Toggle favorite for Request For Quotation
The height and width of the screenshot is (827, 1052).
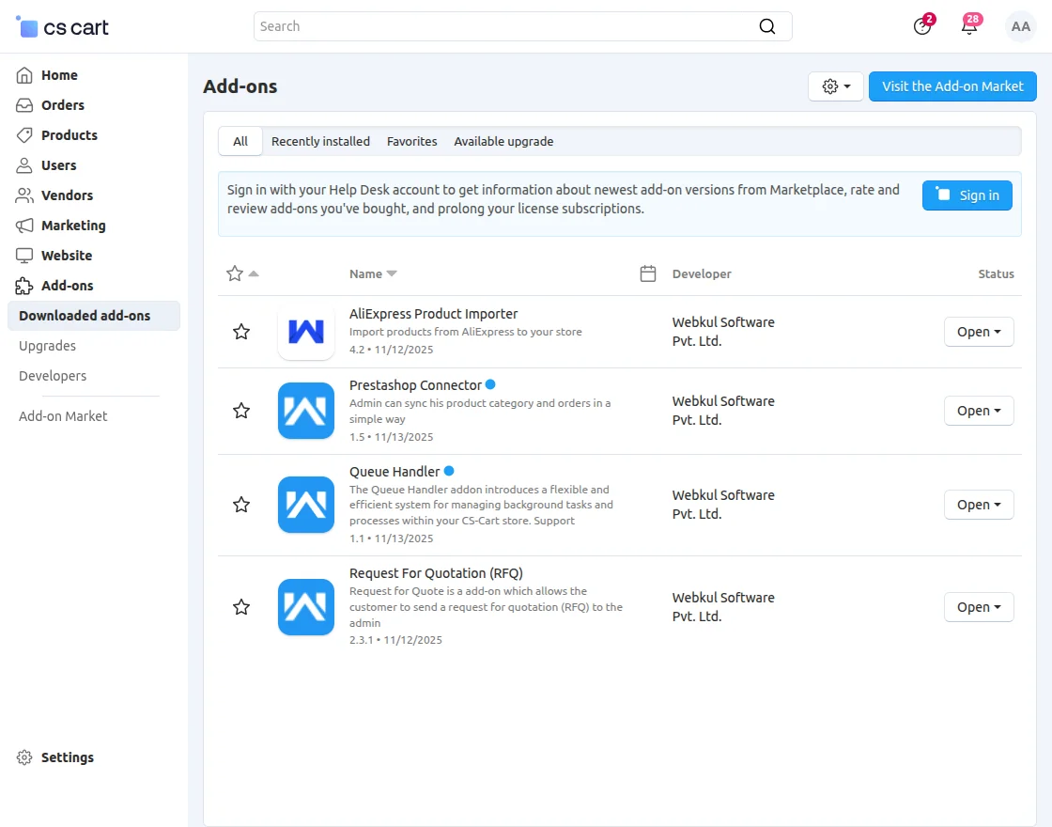(241, 607)
